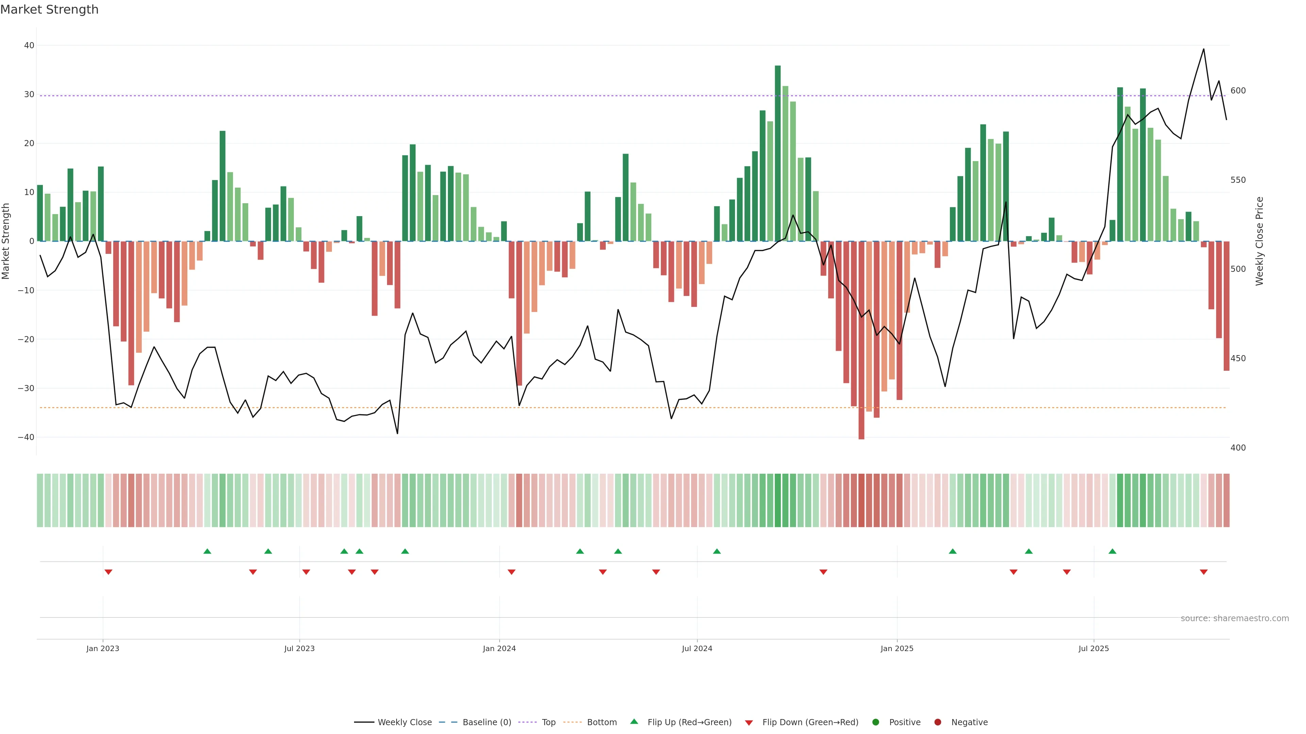Click the red Flip Down legend triangle
The image size is (1306, 734).
coord(749,723)
